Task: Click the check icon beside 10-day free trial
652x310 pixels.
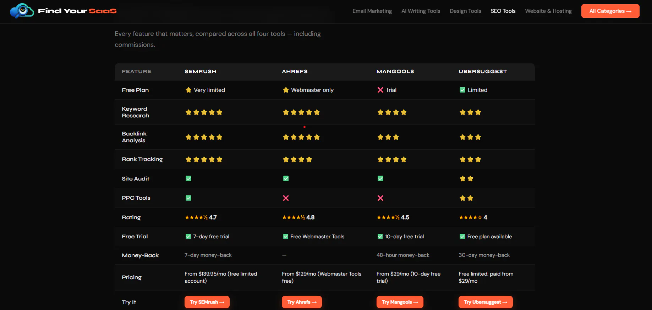Action: (x=380, y=237)
